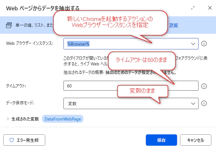Image resolution: width=216 pixels, height=150 pixels.
Task: Show info for Web ブラウザー インスタンス
Action: point(204,44)
